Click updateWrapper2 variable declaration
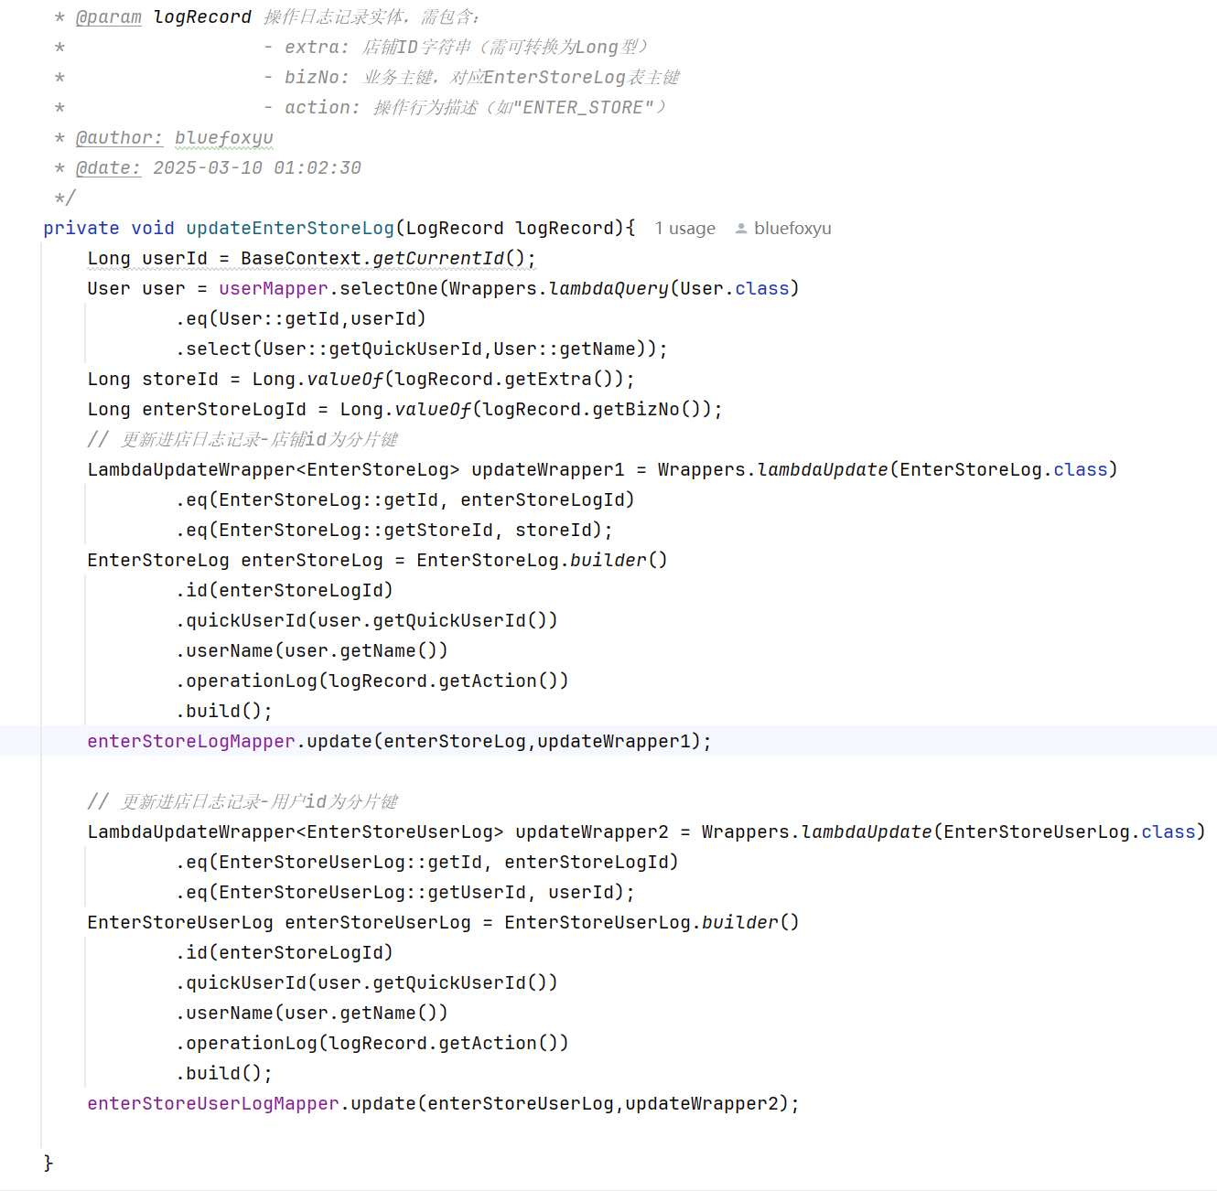This screenshot has width=1217, height=1191. (x=592, y=832)
